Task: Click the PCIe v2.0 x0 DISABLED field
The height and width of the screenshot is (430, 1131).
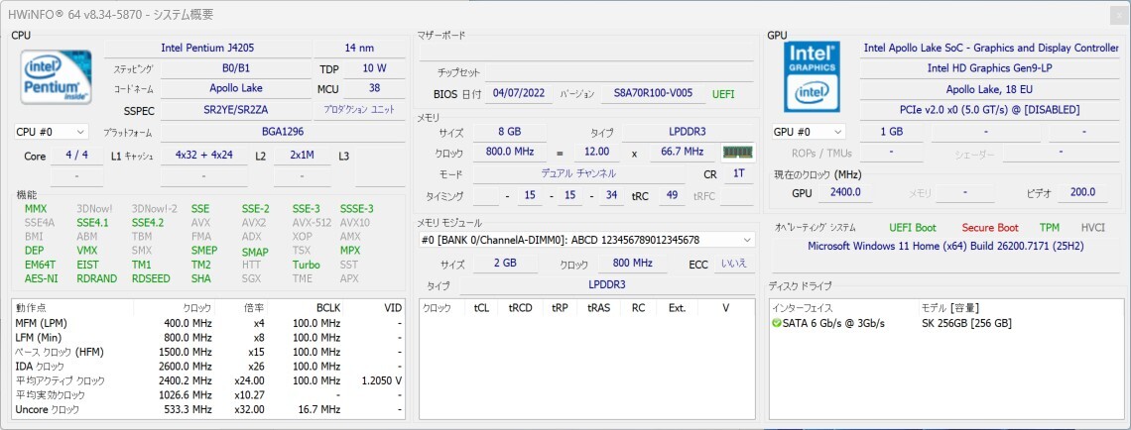Action: click(x=990, y=110)
